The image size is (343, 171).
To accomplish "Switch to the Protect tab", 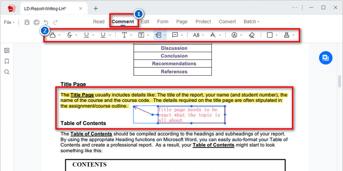I will click(203, 22).
